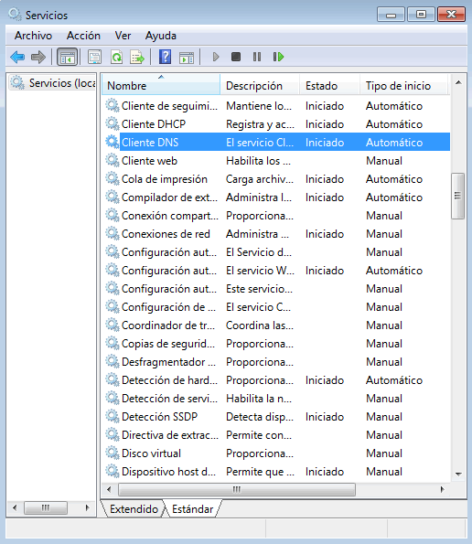Switch to the Extendido tab
The image size is (472, 544).
(x=134, y=509)
